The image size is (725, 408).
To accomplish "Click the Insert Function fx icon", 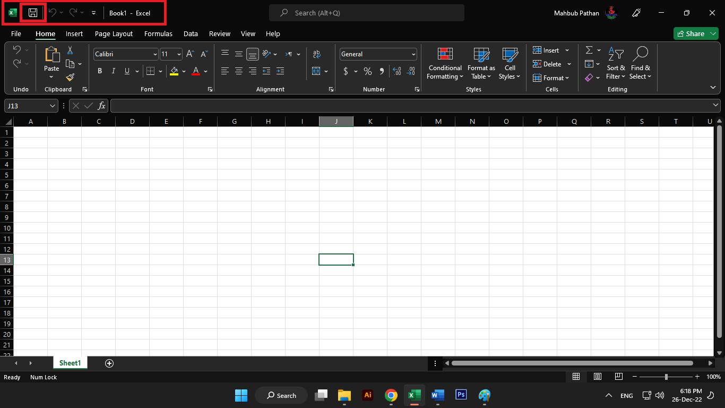I will (102, 106).
